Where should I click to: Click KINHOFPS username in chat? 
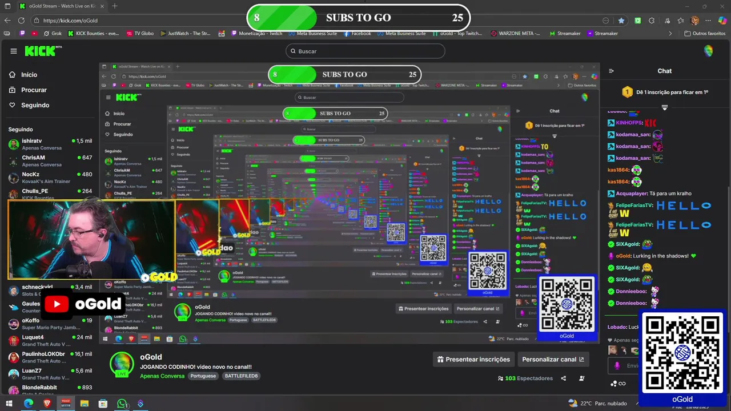629,123
